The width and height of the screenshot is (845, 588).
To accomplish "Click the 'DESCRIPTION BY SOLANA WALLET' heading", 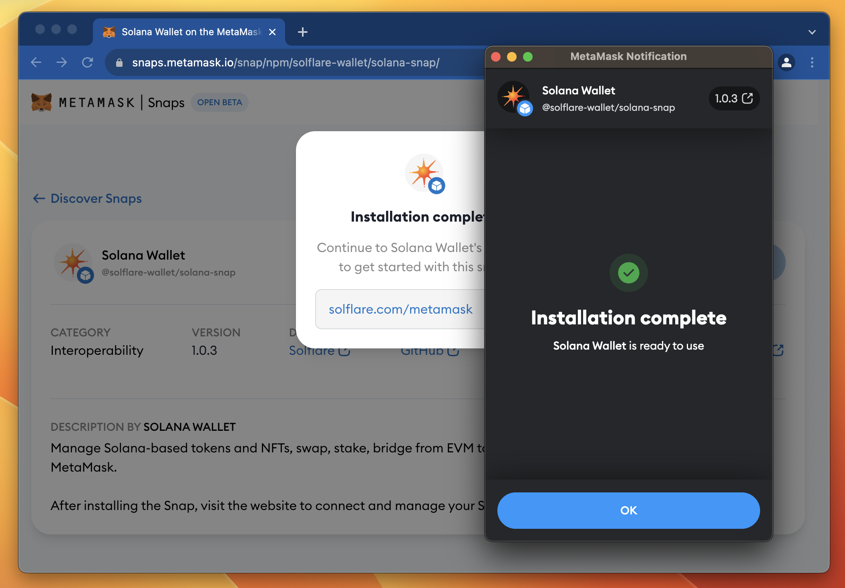I will [x=143, y=427].
